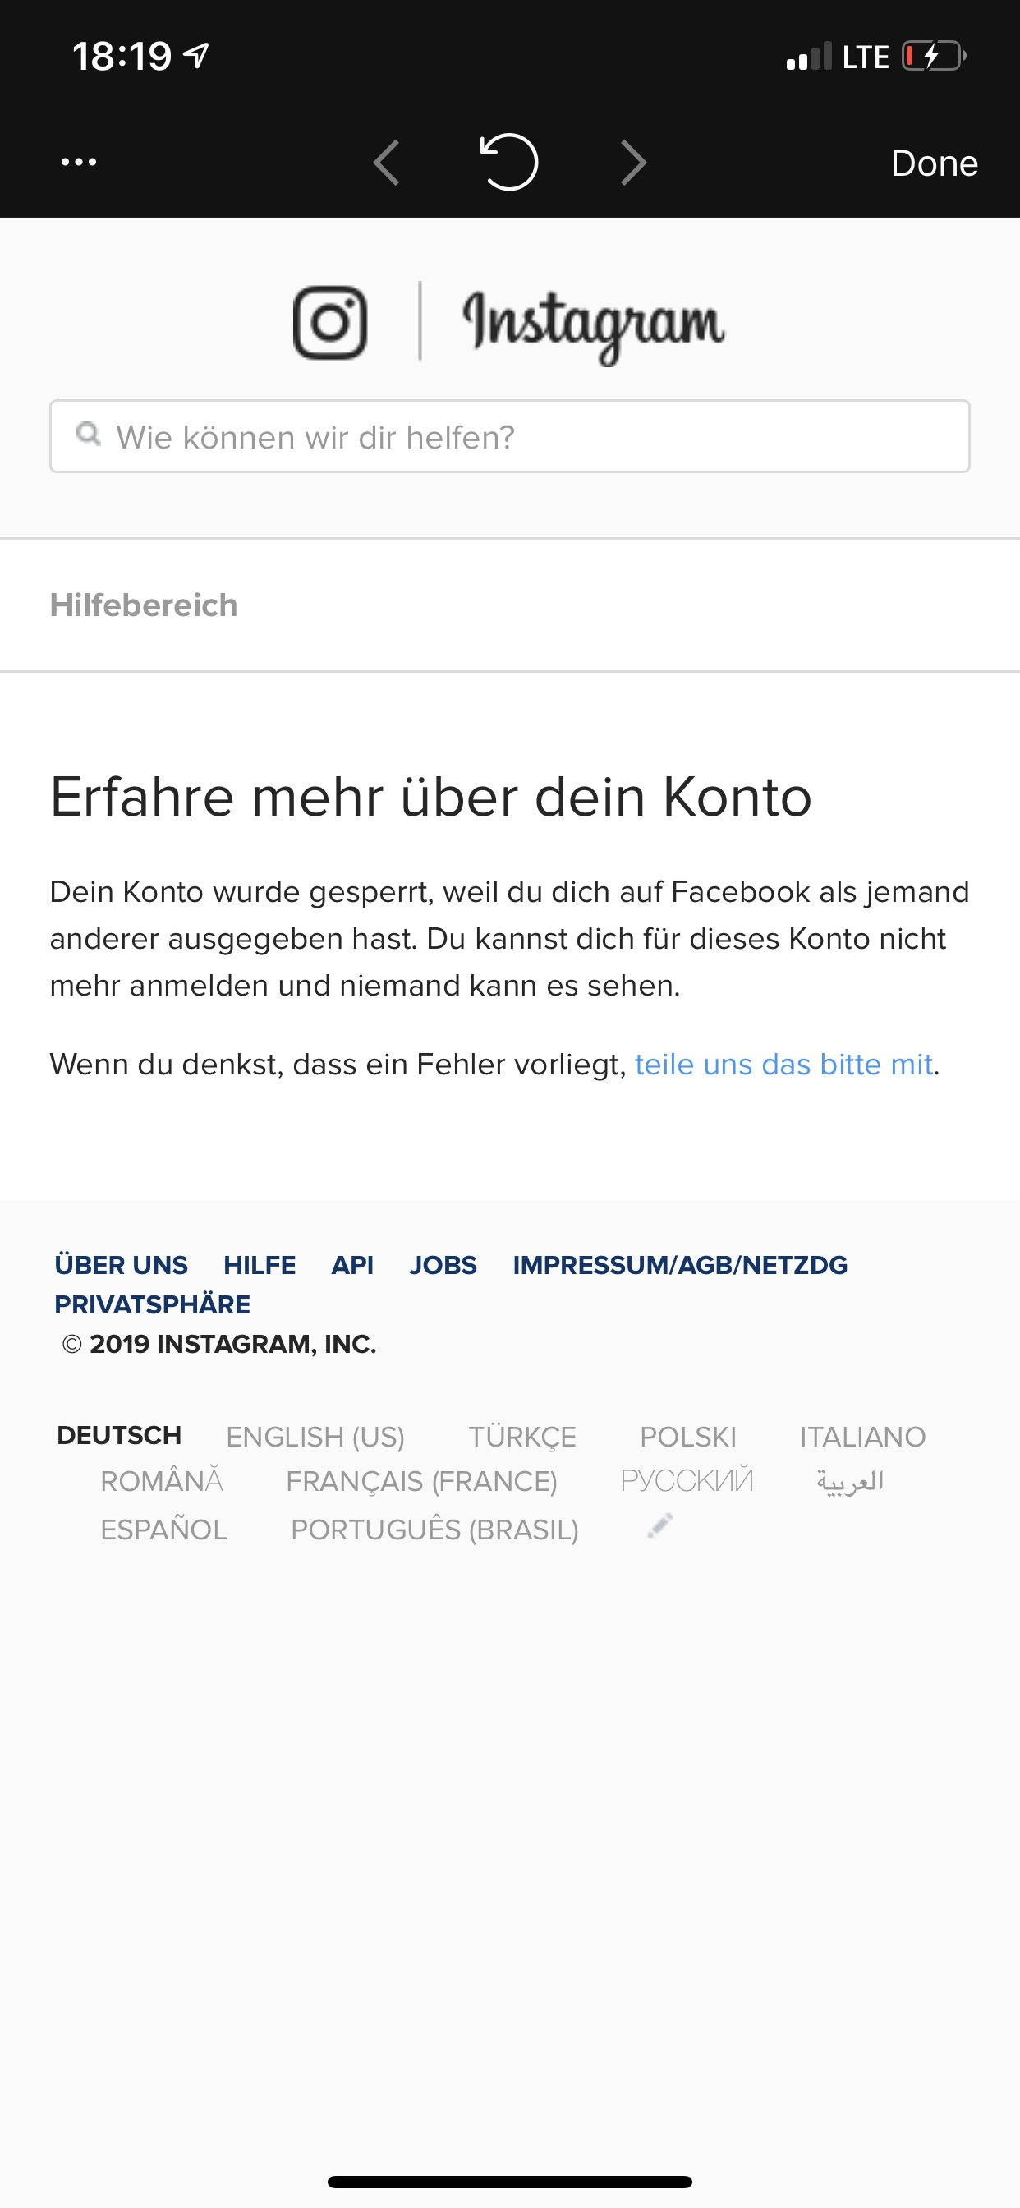Image resolution: width=1020 pixels, height=2208 pixels.
Task: Open IMPRESSUM/AGB/NETZDG footer link
Action: 680,1265
